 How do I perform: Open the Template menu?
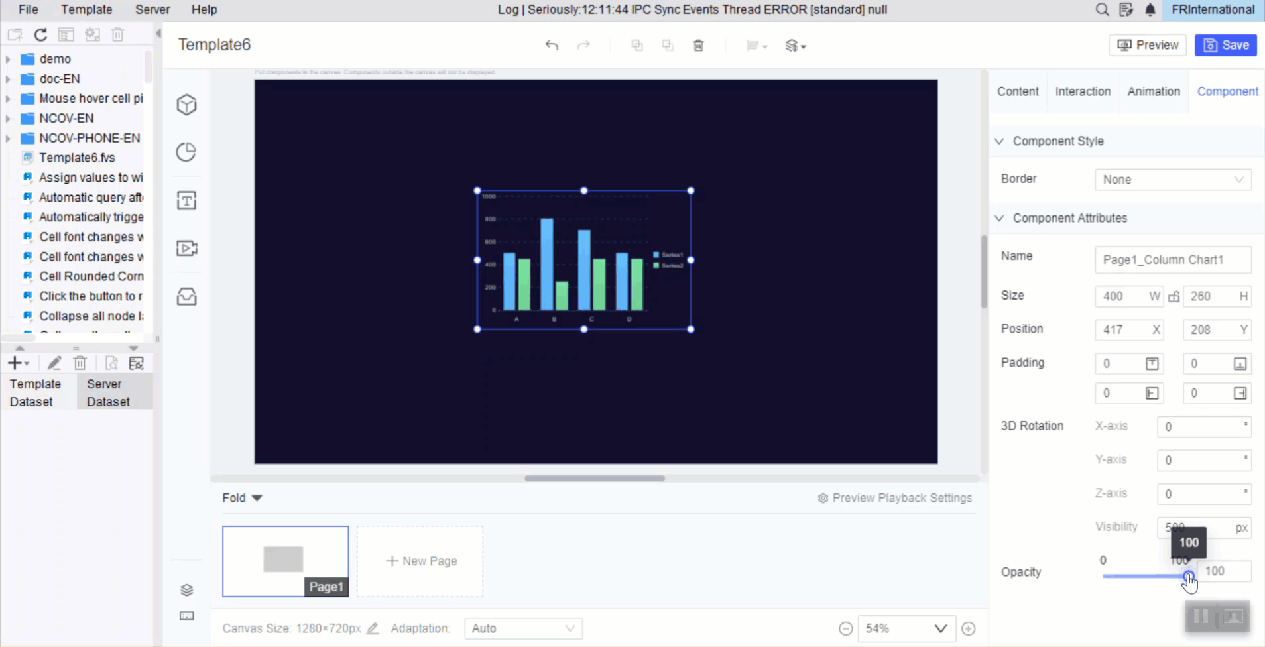[x=87, y=9]
